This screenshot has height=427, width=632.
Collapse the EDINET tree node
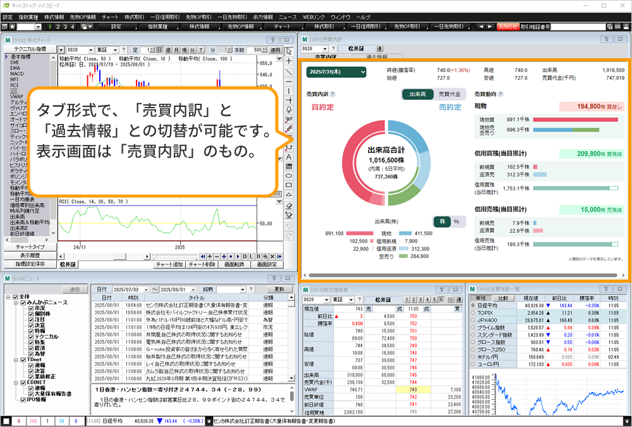(x=16, y=383)
